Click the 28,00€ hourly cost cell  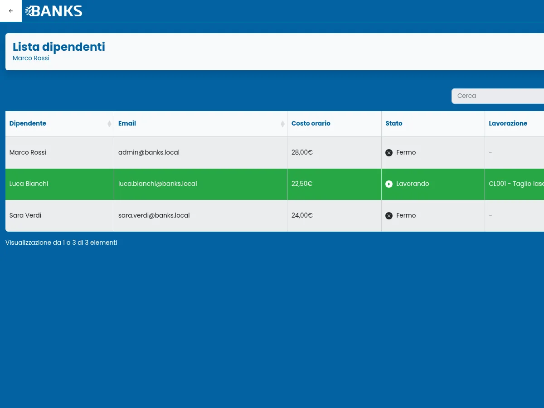(335, 153)
